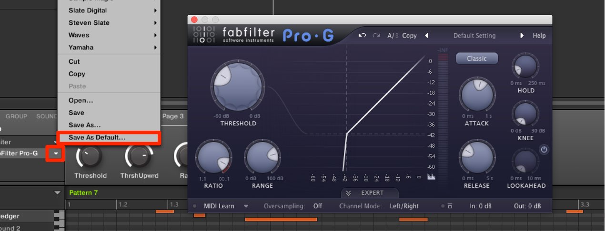Open the Classic style selector
The height and width of the screenshot is (231, 605).
[477, 58]
